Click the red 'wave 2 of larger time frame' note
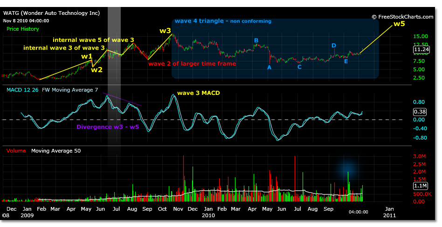The width and height of the screenshot is (442, 227). [x=192, y=64]
